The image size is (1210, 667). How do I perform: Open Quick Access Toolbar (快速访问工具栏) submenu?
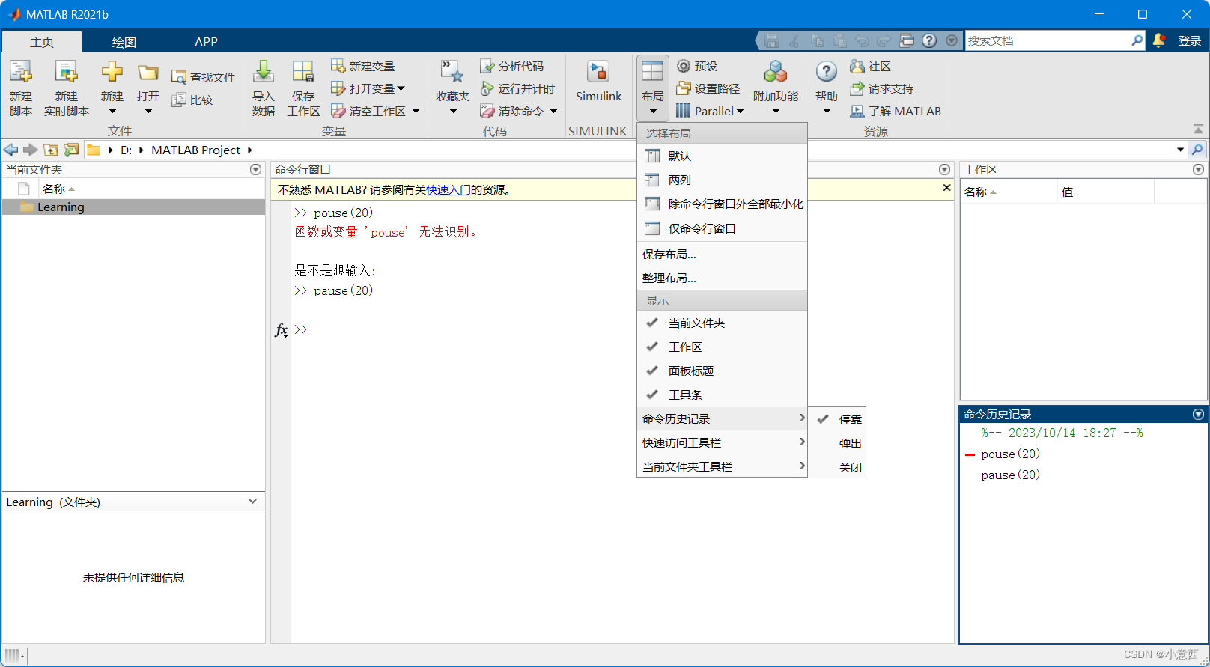[x=722, y=442]
